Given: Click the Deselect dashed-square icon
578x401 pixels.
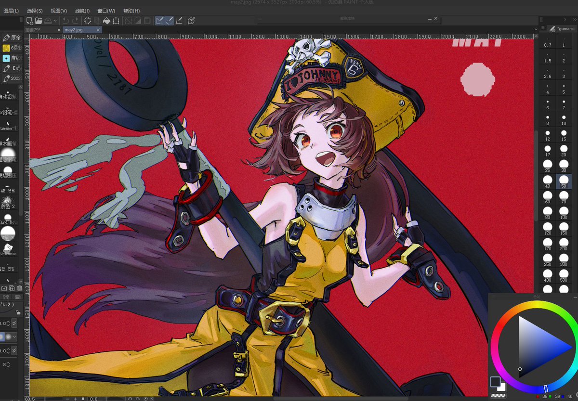Looking at the screenshot, I should 129,21.
